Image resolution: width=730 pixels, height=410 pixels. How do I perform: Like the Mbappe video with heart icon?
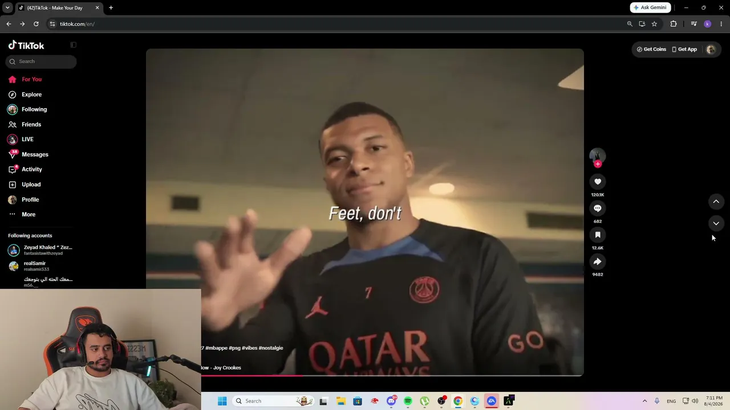598,182
